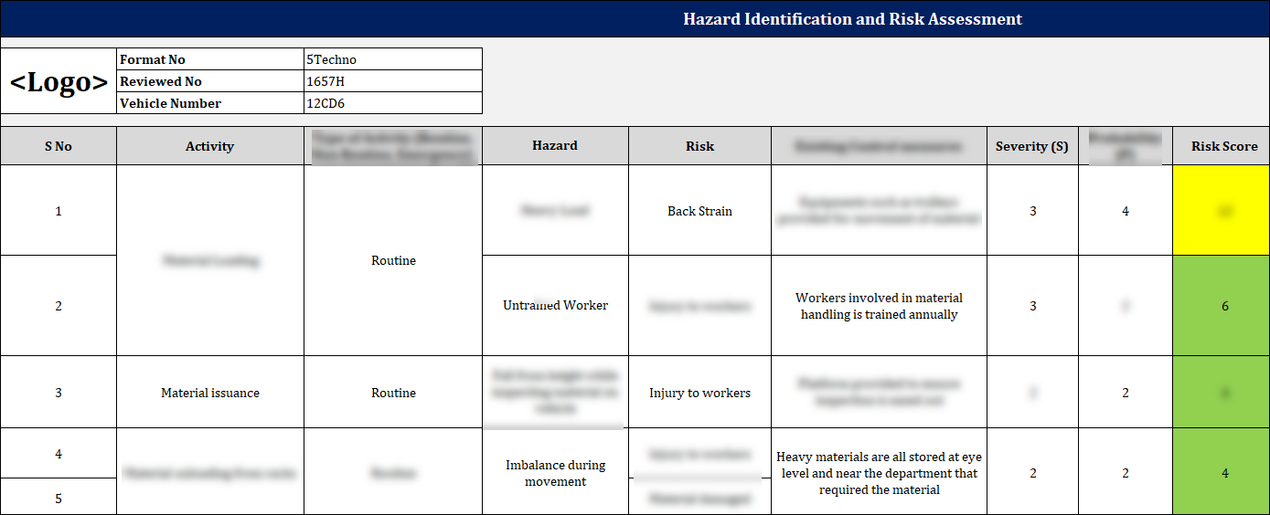The height and width of the screenshot is (515, 1270).
Task: Select the Material issuance activity cell
Action: [209, 393]
